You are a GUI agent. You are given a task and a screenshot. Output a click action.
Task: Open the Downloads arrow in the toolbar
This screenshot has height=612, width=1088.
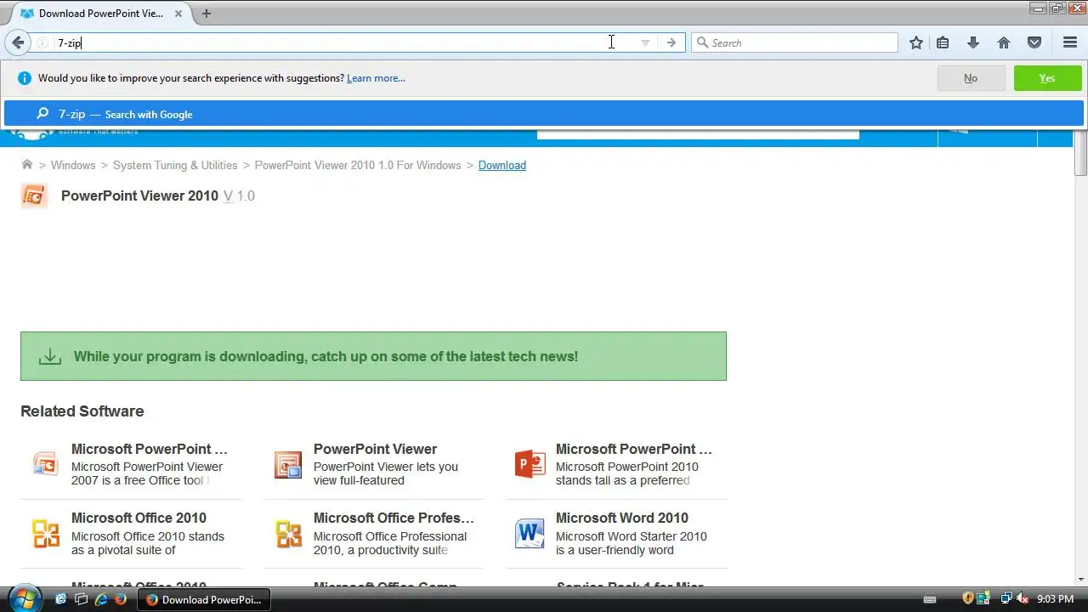point(973,42)
